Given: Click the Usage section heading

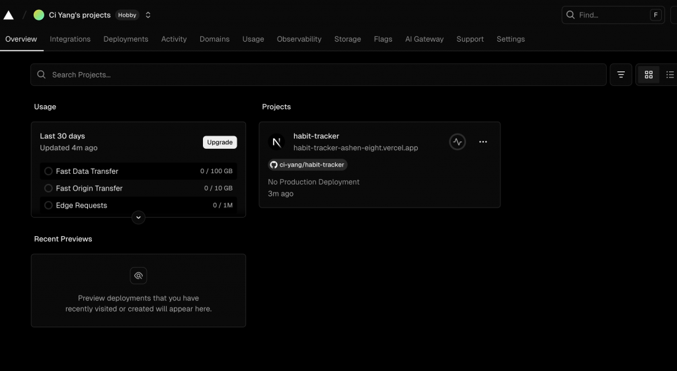Looking at the screenshot, I should coord(45,106).
